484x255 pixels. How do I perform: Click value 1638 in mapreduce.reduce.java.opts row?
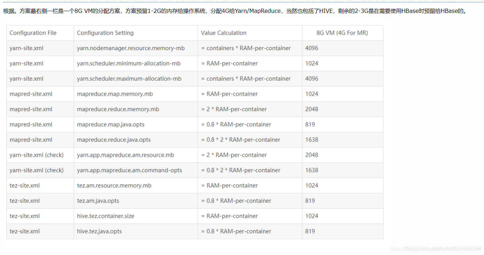(x=312, y=140)
